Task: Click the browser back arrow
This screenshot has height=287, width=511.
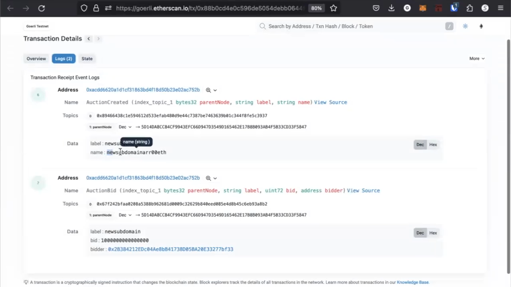Action: [x=10, y=8]
